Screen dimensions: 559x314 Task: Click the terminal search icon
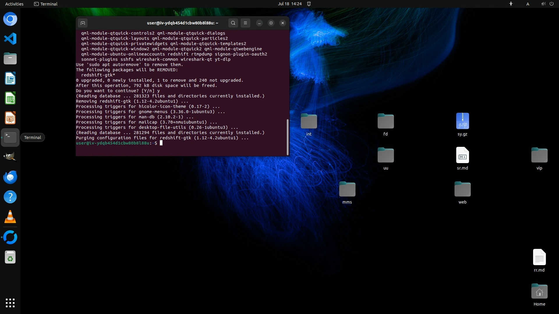[x=233, y=23]
